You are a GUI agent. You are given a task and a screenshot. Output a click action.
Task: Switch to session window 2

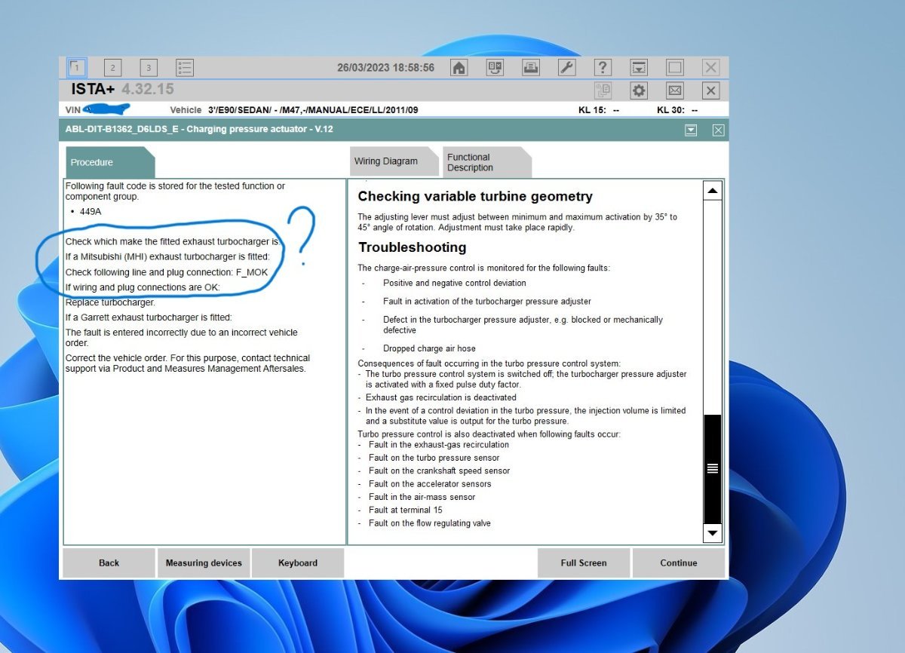pos(112,68)
